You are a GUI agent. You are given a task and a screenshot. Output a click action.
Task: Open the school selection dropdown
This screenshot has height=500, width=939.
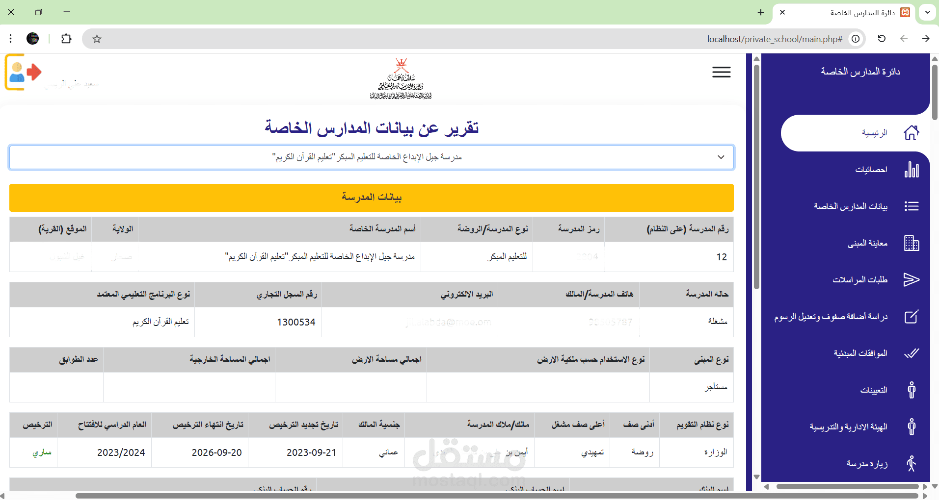coord(372,157)
